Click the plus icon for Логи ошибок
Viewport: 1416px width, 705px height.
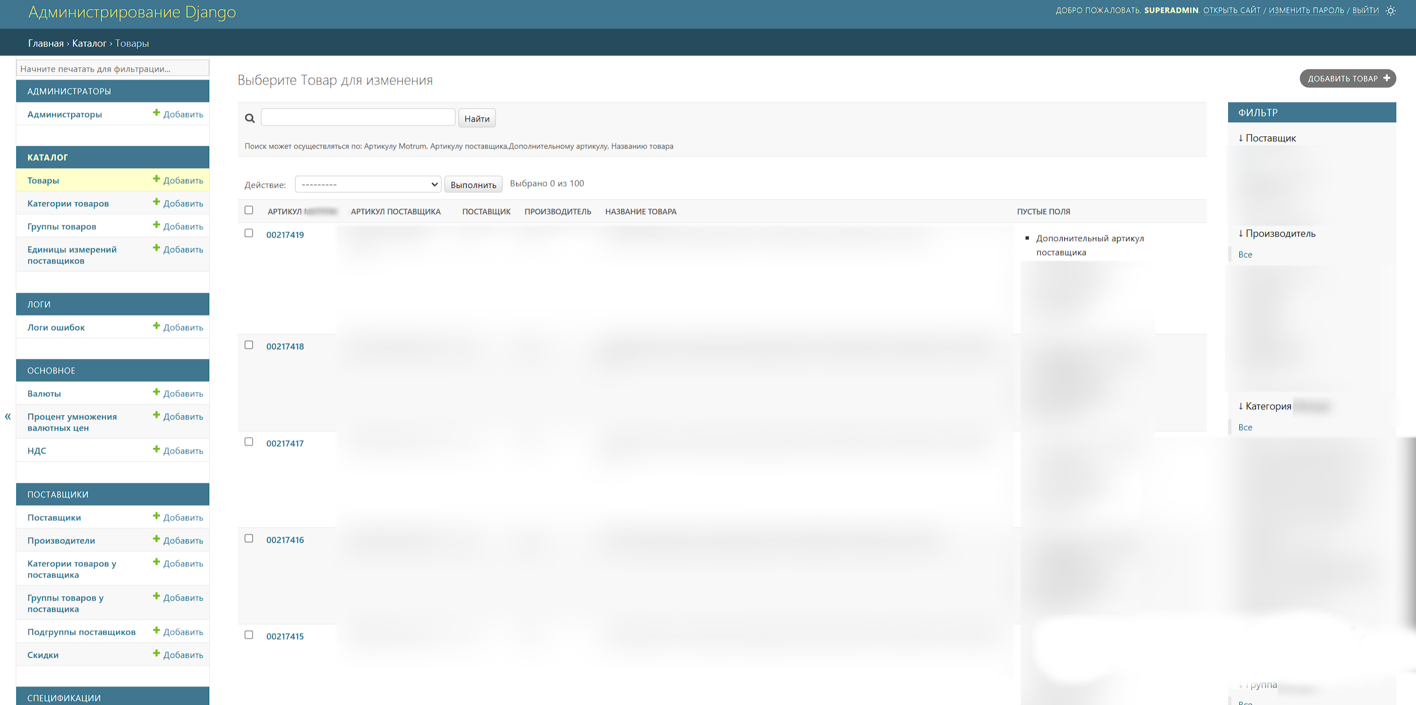pos(157,326)
